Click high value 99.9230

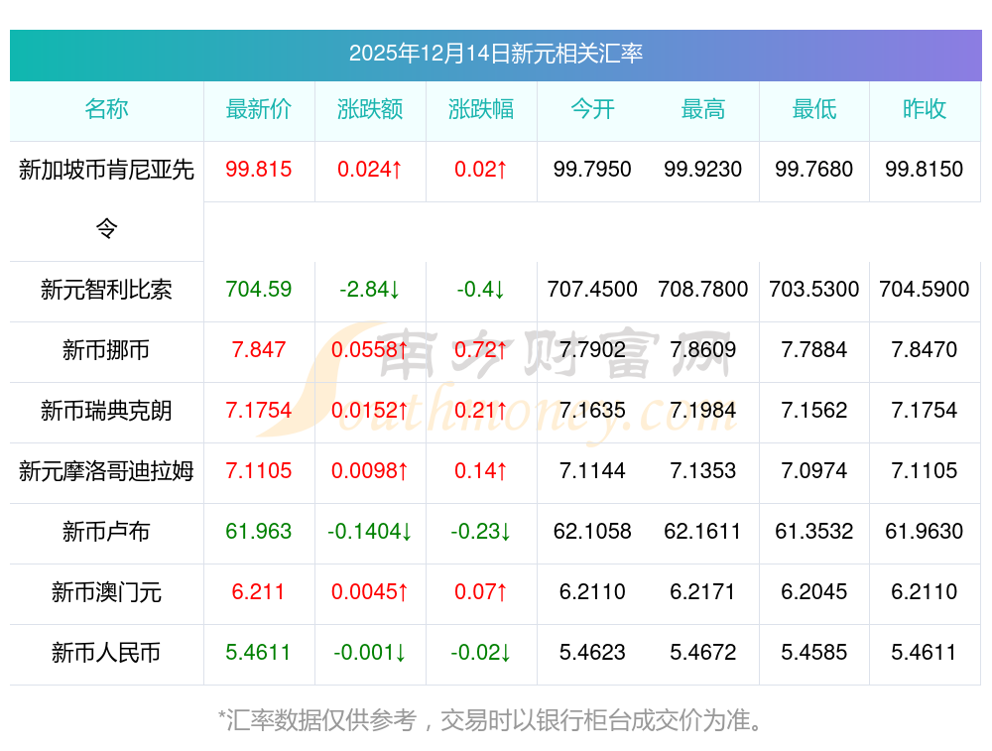(703, 169)
